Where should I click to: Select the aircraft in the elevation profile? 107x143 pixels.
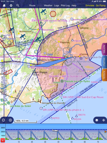(55, 130)
